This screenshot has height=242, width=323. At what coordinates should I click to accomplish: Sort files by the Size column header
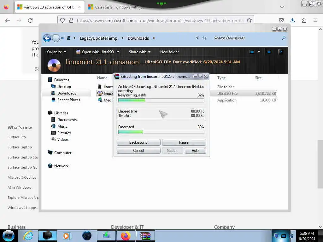tap(258, 78)
